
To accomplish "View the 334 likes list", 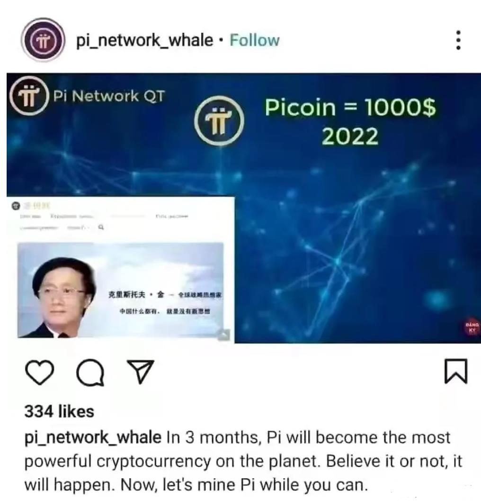I will coord(59,411).
